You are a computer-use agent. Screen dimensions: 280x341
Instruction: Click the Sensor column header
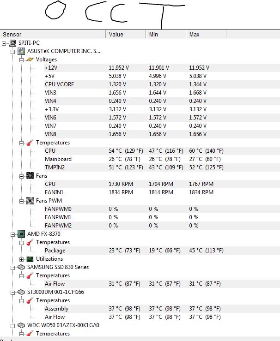coord(53,34)
